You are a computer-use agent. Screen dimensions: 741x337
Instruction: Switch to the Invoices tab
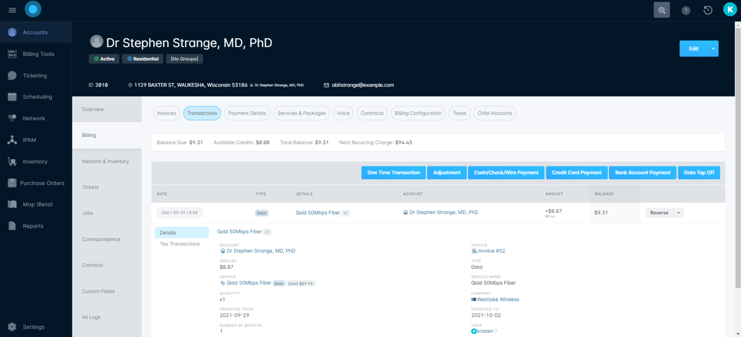(x=166, y=113)
